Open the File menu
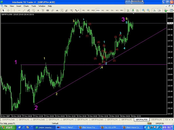174x130 pixels. pos(6,6)
